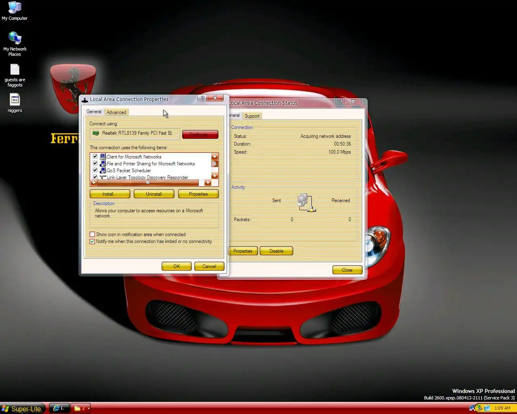Click the items list scroll-left arrow
Image resolution: width=517 pixels, height=414 pixels.
[x=94, y=183]
